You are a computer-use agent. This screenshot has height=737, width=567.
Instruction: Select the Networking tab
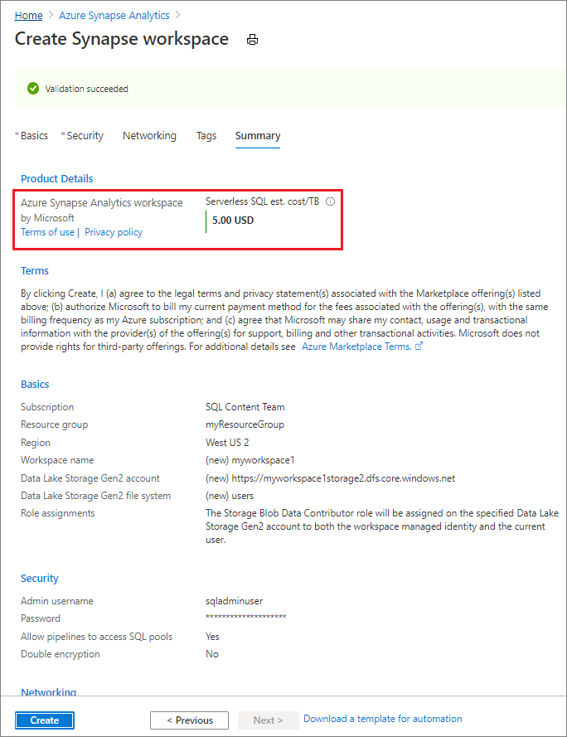tap(149, 136)
